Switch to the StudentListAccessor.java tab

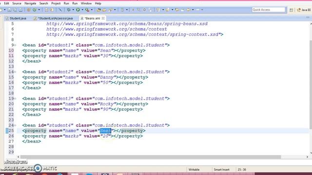tap(53, 18)
